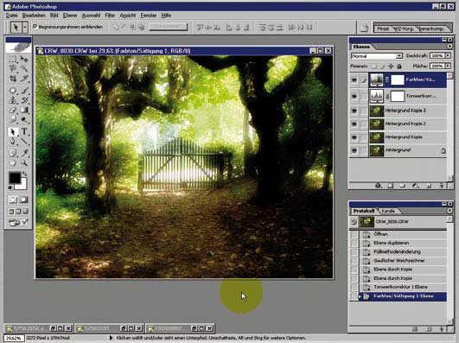The height and width of the screenshot is (343, 459).
Task: Toggle the lock all padlock in Fixieren row
Action: click(399, 67)
